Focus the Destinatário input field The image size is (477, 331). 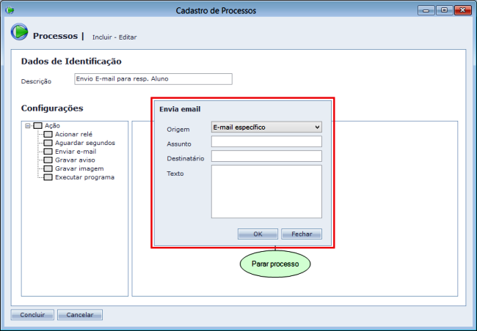(266, 156)
